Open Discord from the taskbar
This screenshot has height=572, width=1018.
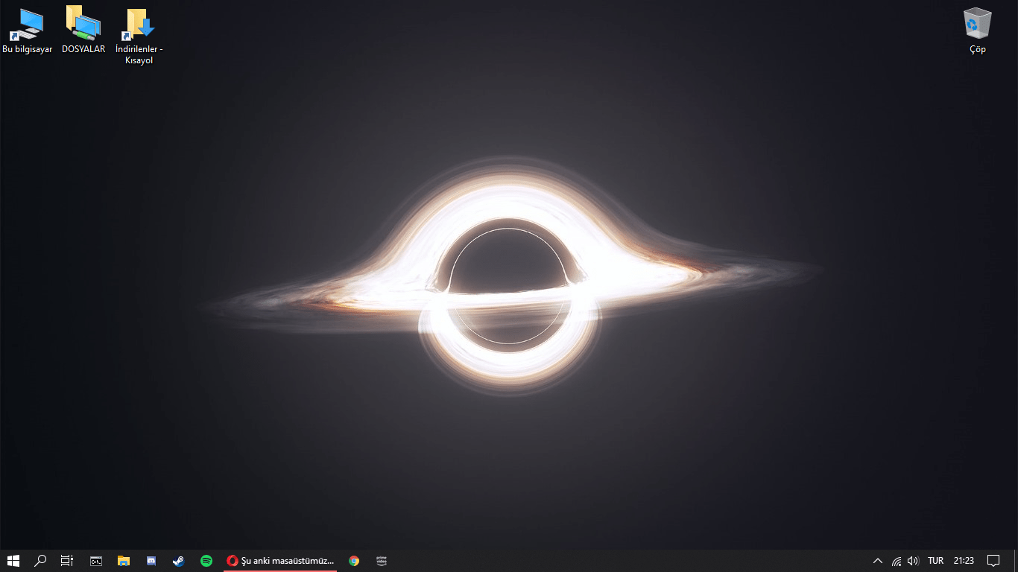151,561
